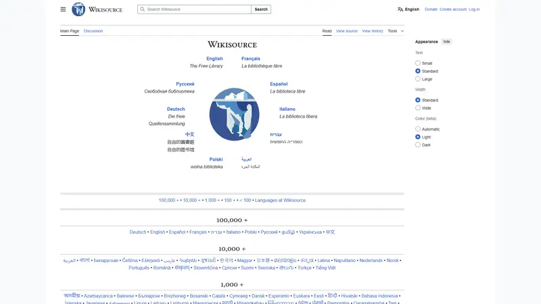Click the Log in link

[474, 9]
